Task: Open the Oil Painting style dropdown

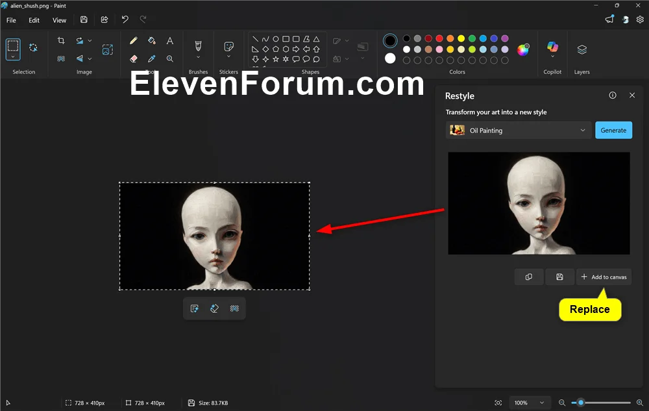Action: pos(518,131)
